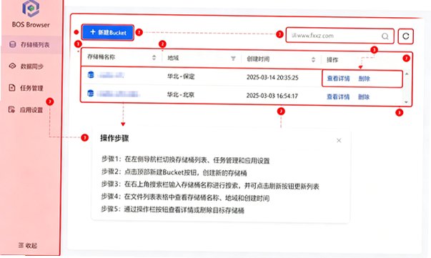This screenshot has height=258, width=431.
Task: Click 删除 for the 华北-北京 bucket
Action: tap(364, 97)
